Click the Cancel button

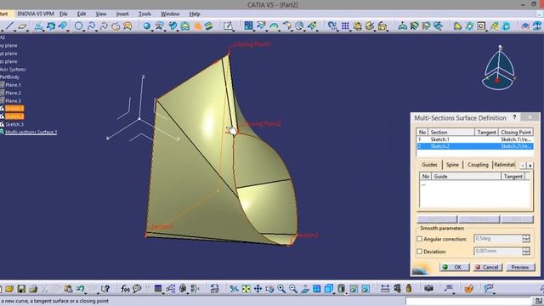(x=487, y=267)
